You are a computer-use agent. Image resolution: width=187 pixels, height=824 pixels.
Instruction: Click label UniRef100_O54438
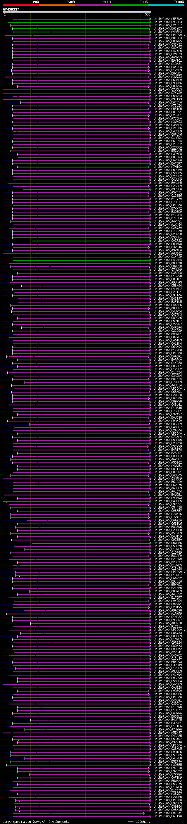168,508
